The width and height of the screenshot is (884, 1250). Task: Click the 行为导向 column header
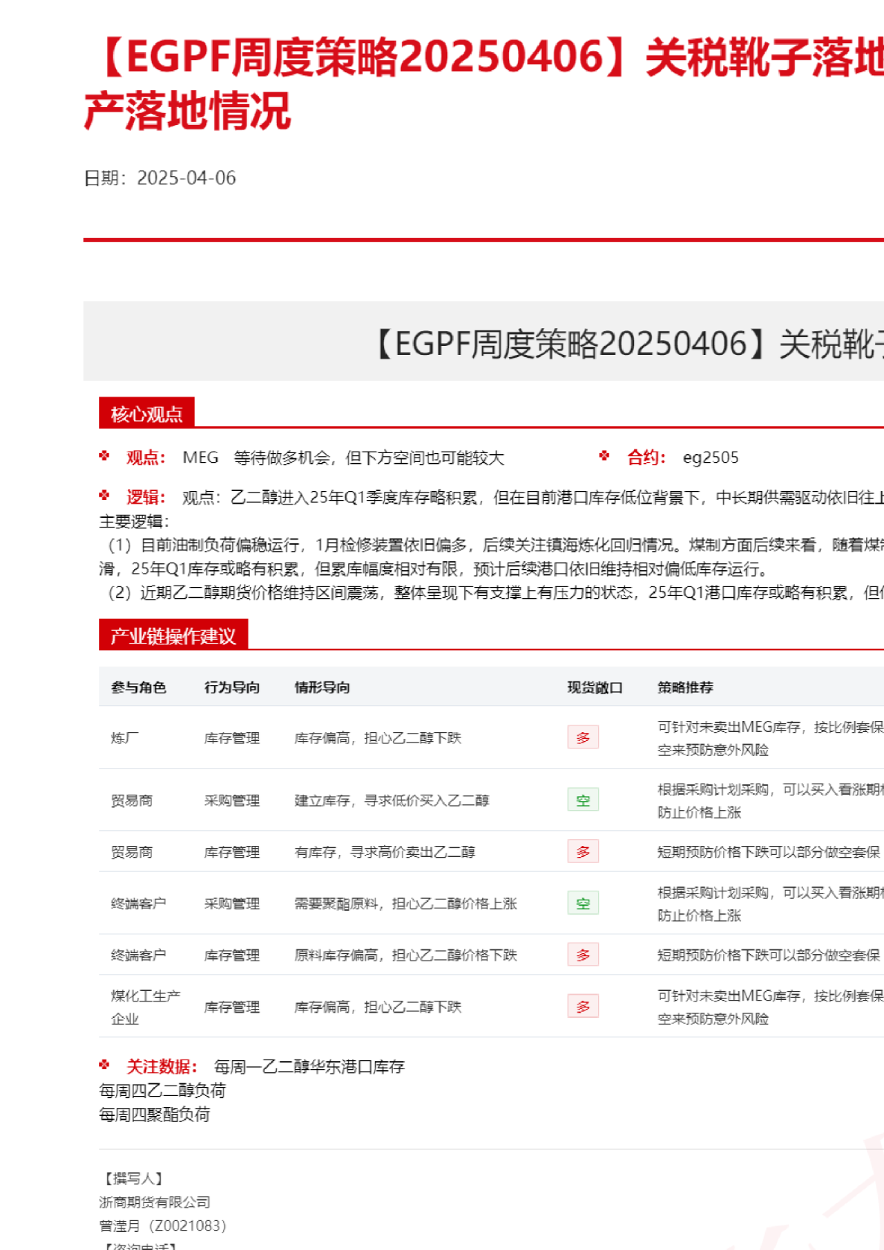232,687
